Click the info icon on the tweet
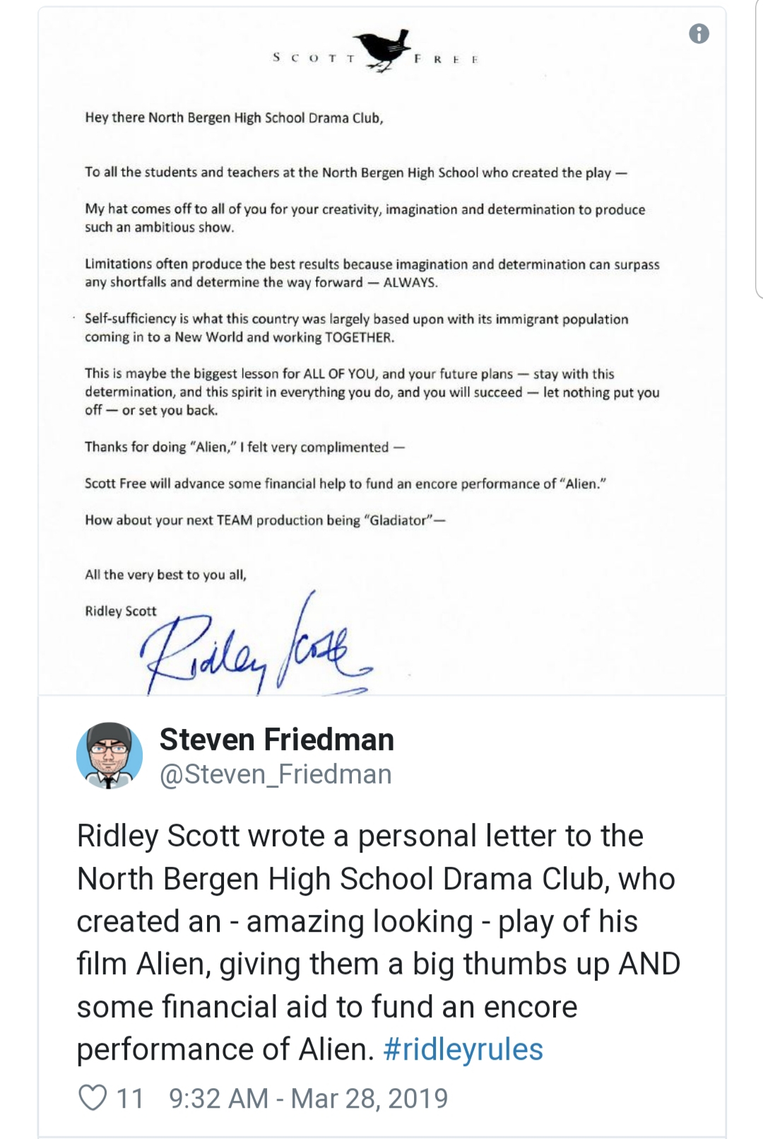 (699, 33)
